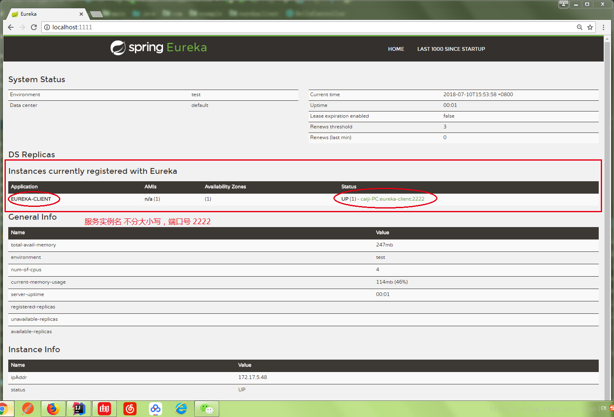
Task: Click the Environment value test in System Status
Action: pyautogui.click(x=196, y=95)
